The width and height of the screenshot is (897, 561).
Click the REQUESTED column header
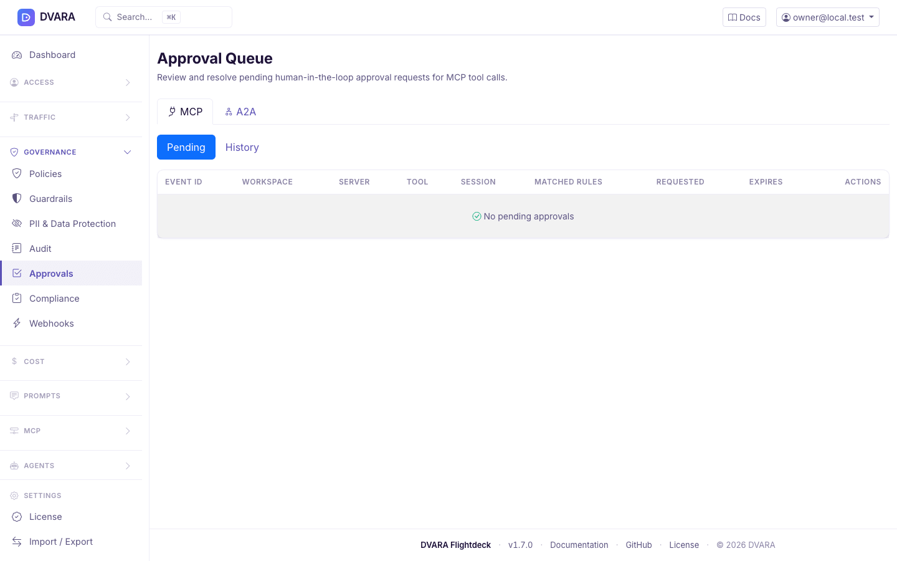pyautogui.click(x=680, y=182)
